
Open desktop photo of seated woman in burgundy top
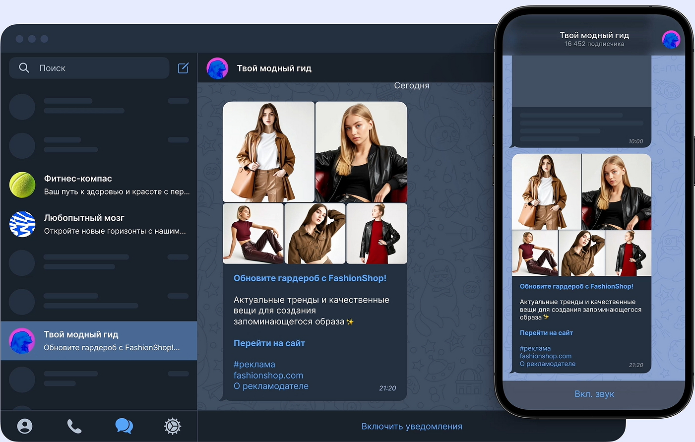tap(253, 234)
